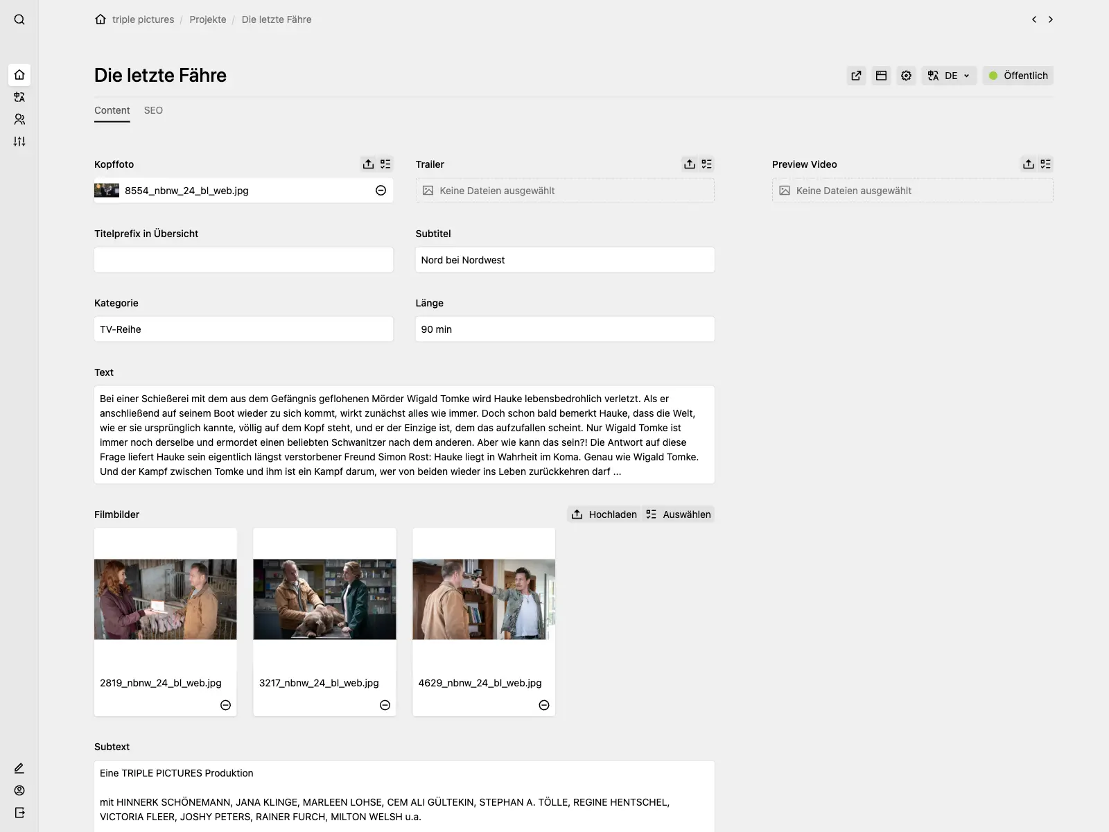Open page in new window icon
The image size is (1109, 832).
856,76
